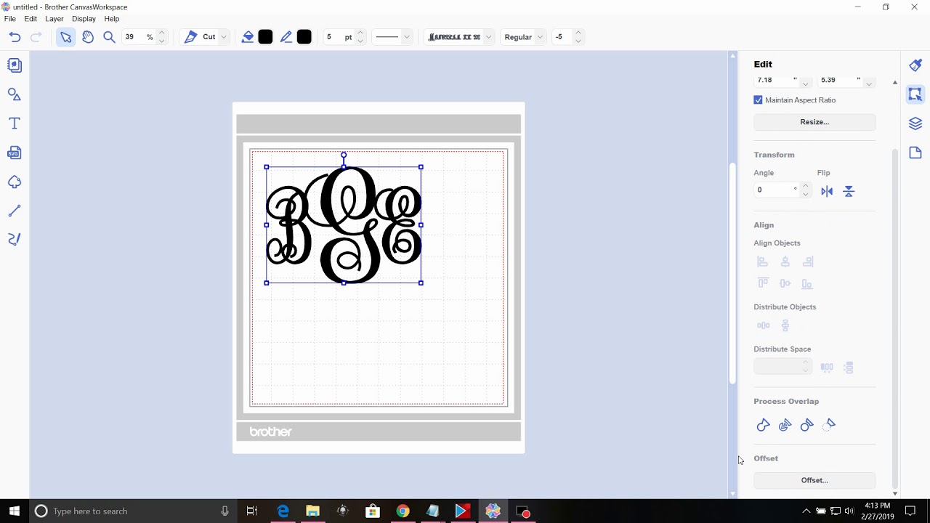The height and width of the screenshot is (523, 930).
Task: Click the canvas vertical scrollbar
Action: point(732,275)
